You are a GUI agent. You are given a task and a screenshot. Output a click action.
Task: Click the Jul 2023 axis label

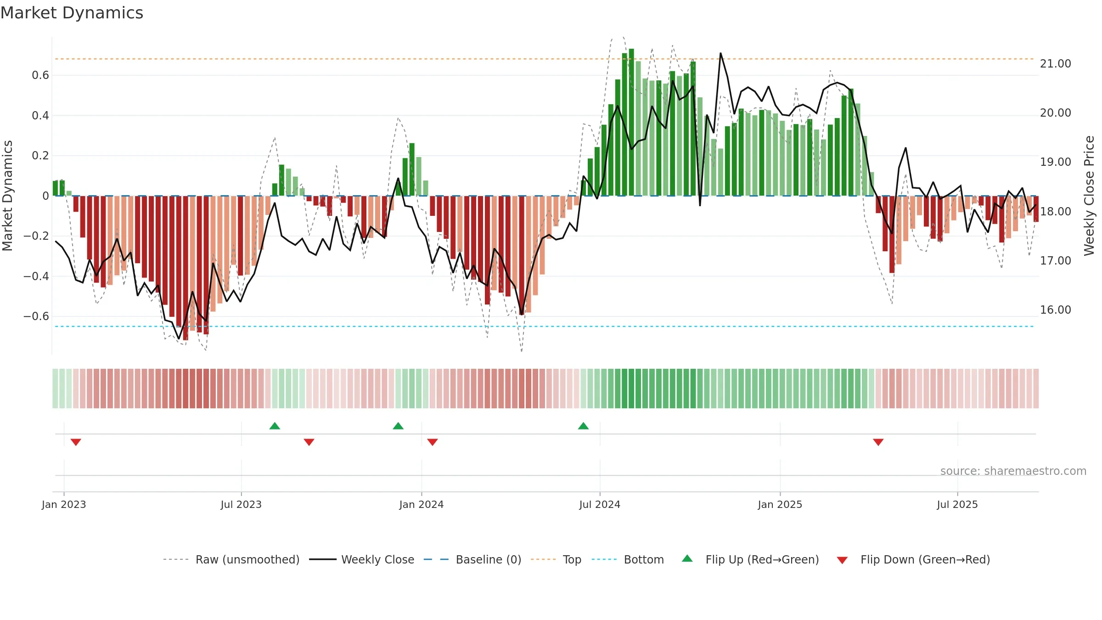click(x=241, y=504)
